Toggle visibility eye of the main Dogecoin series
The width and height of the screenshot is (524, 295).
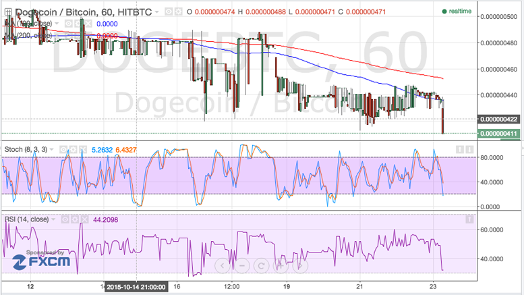(169, 12)
